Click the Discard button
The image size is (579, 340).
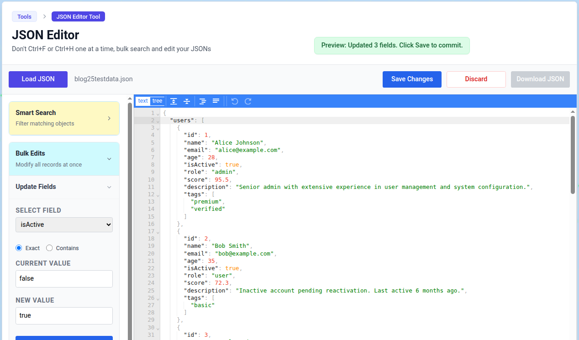point(476,79)
